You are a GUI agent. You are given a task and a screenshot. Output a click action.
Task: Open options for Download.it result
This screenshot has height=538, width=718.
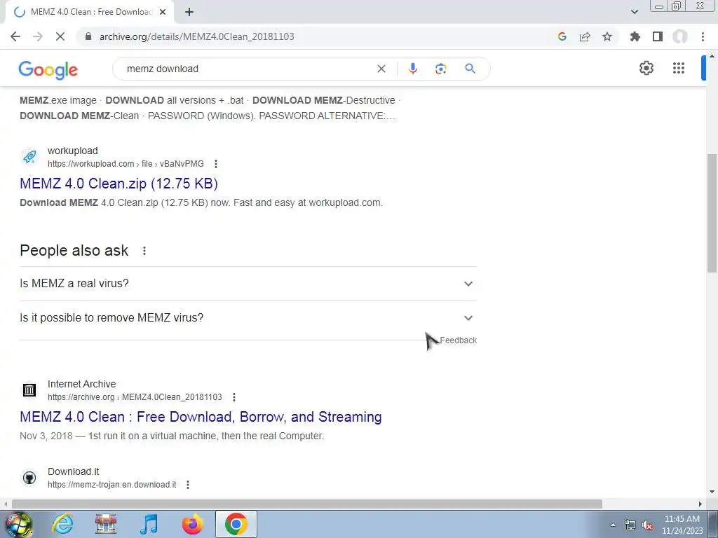[x=188, y=485]
